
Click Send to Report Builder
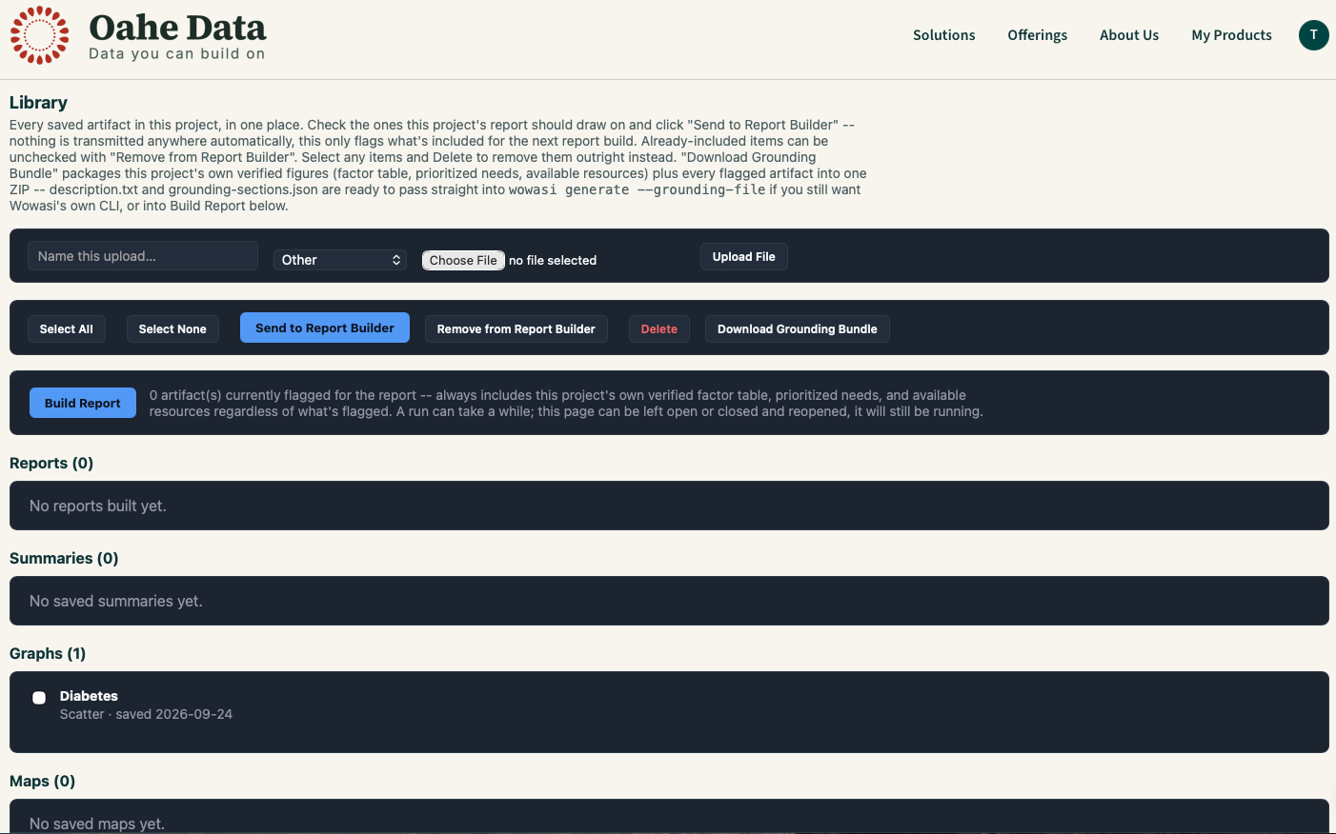pyautogui.click(x=325, y=328)
